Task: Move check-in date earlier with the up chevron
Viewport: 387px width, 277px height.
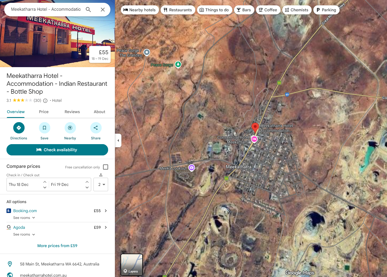Action: 45,182
